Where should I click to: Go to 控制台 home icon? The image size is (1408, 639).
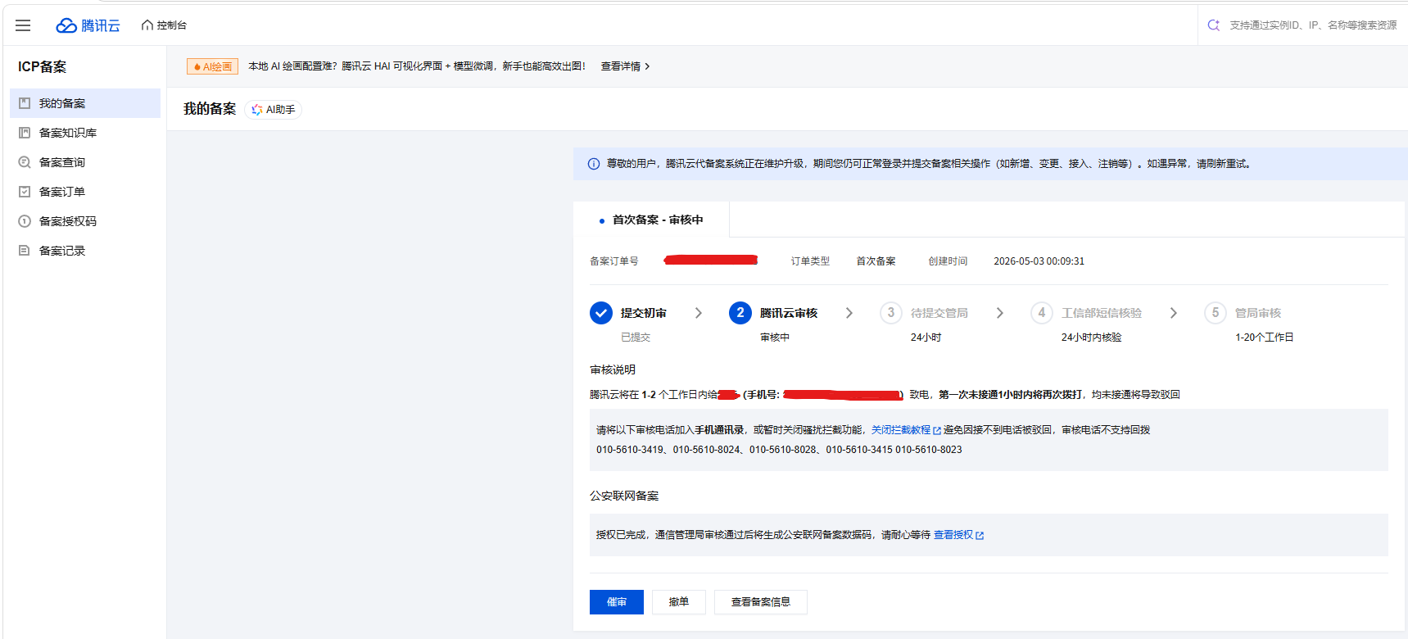click(x=147, y=25)
